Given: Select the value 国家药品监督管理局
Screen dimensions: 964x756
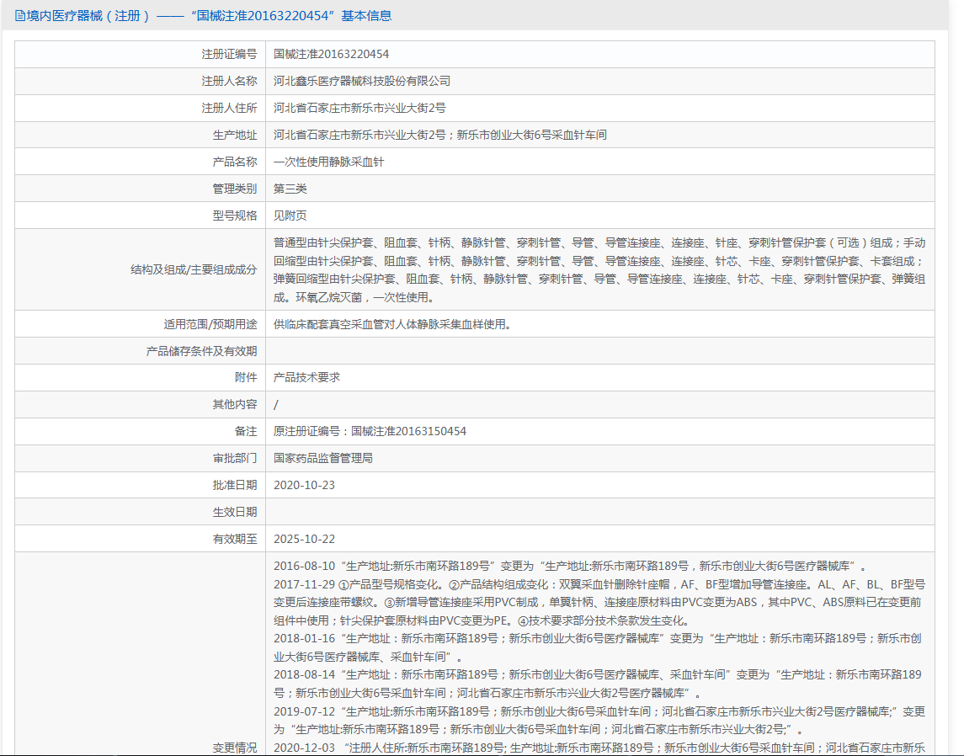Looking at the screenshot, I should pos(323,459).
